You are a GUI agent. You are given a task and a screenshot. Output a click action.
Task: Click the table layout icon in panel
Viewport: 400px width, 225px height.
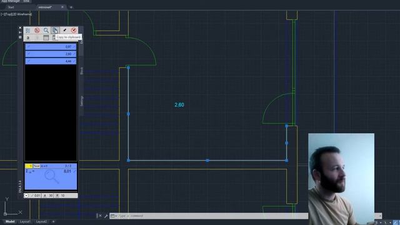pyautogui.click(x=46, y=37)
